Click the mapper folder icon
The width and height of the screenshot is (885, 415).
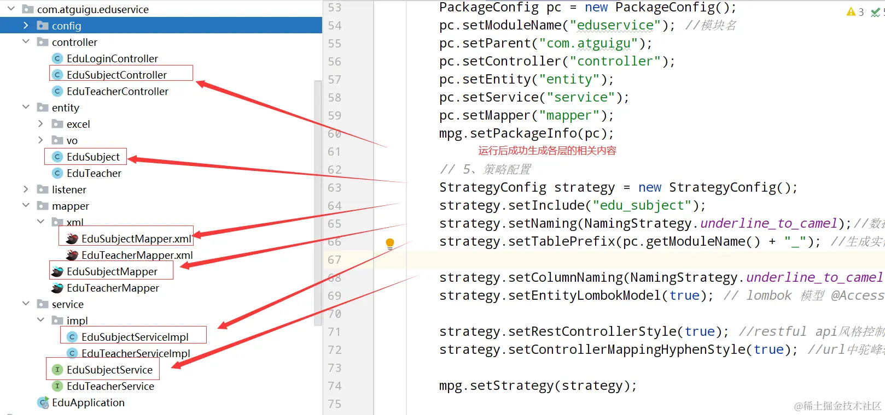tap(43, 206)
